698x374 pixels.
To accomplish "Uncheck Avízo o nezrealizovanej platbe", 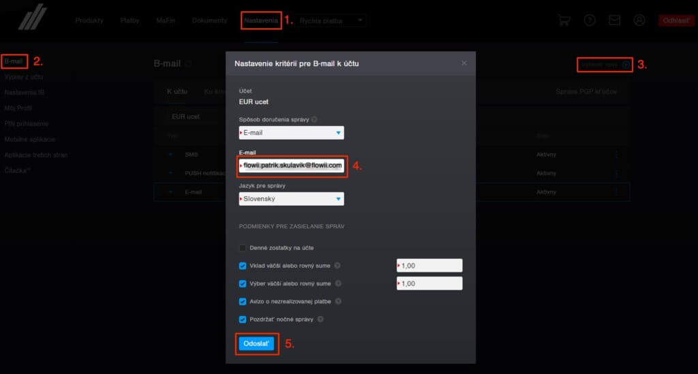I will 243,301.
